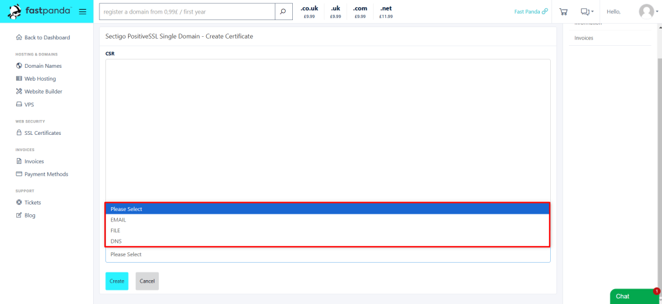Click the domain search magnifier button
Viewport: 662px width, 304px height.
[x=283, y=12]
